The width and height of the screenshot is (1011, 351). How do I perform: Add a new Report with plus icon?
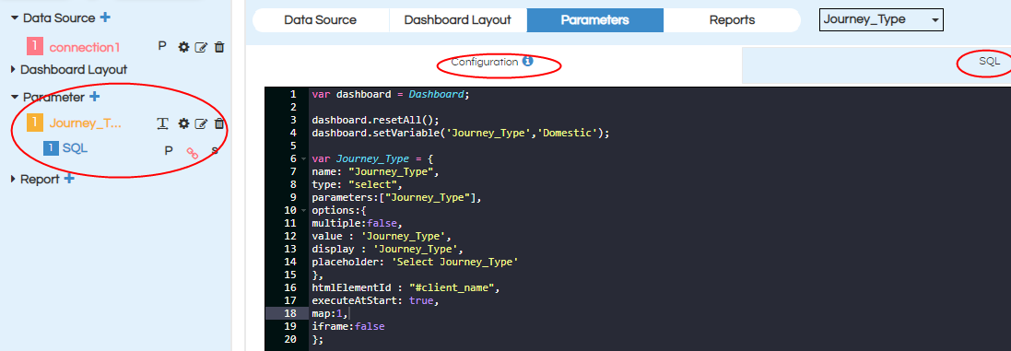point(69,179)
